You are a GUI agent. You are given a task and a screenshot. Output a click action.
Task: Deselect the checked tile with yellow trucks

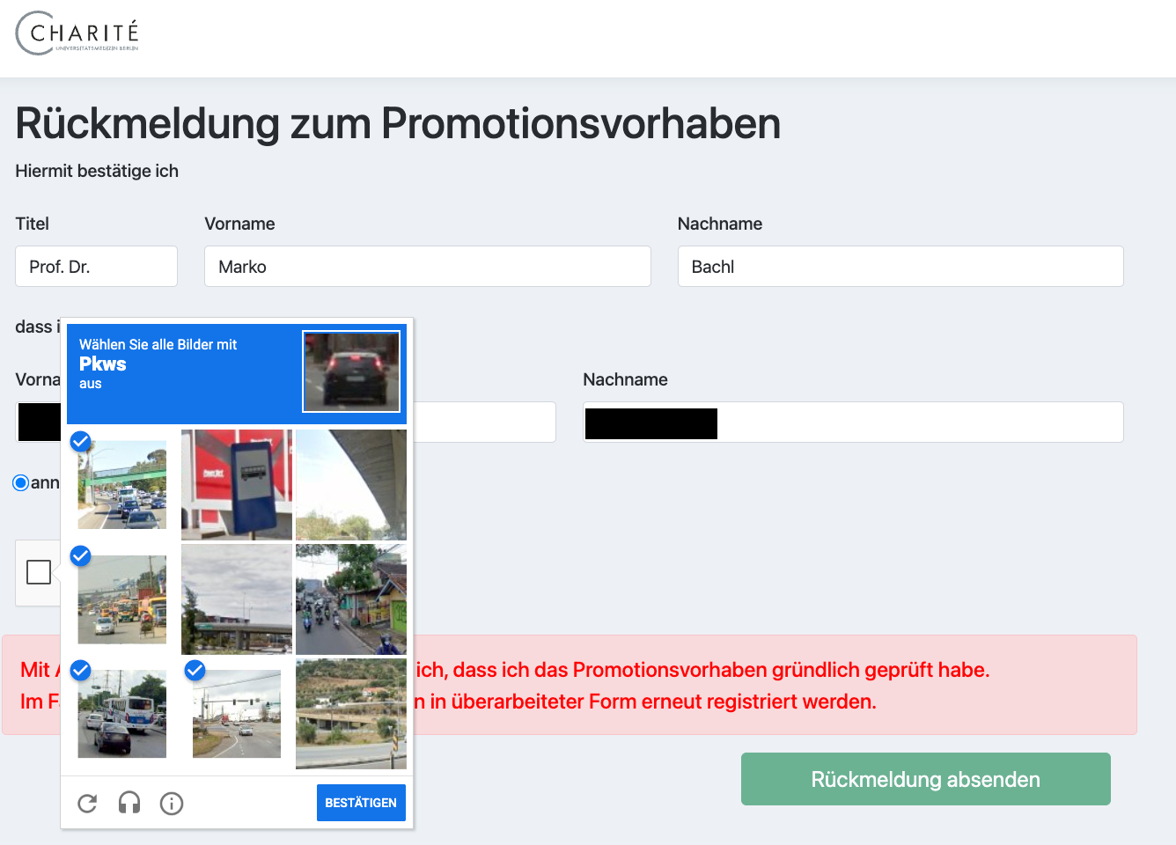pyautogui.click(x=122, y=599)
